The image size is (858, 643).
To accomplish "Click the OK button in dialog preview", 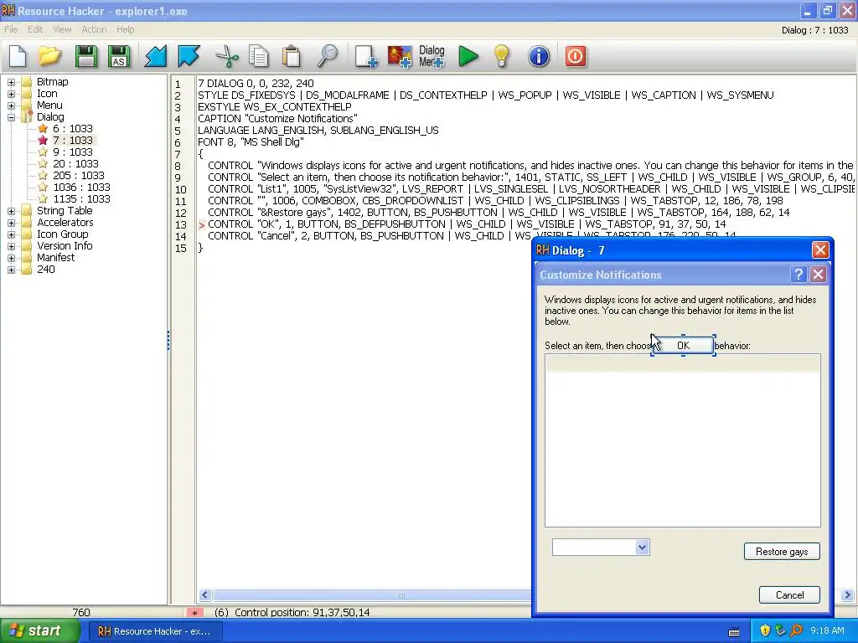I will 683,346.
